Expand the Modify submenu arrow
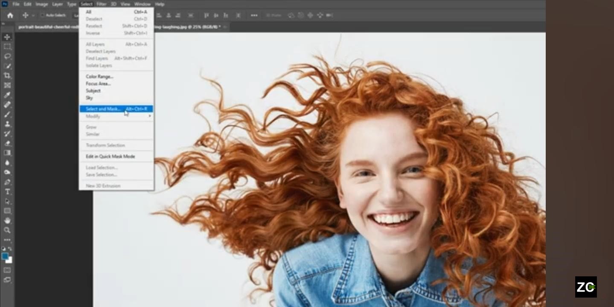The image size is (614, 307). [x=150, y=116]
